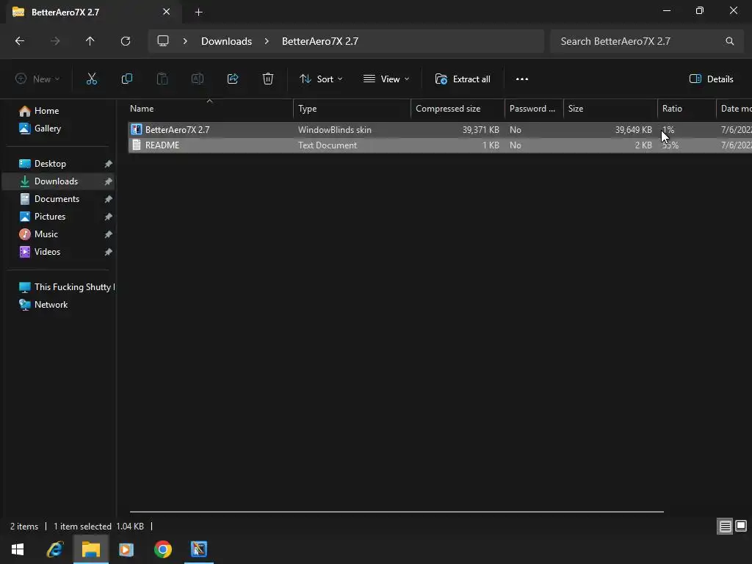Share the selected file
Screen dimensions: 752x564
[233, 79]
